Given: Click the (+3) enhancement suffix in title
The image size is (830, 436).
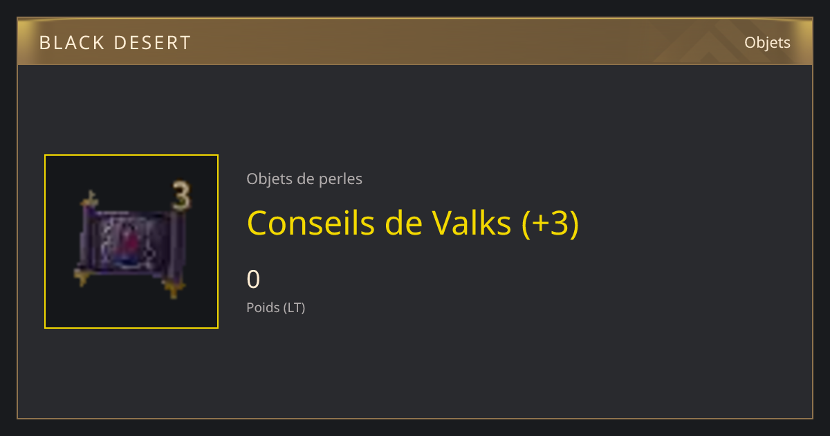Looking at the screenshot, I should click(x=550, y=223).
